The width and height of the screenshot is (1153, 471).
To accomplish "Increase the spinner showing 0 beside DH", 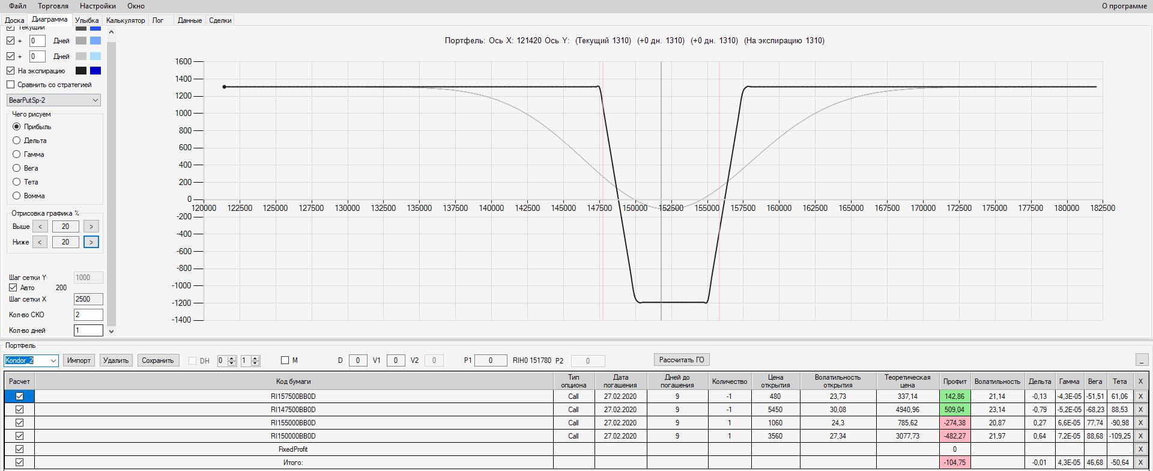I will 232,358.
